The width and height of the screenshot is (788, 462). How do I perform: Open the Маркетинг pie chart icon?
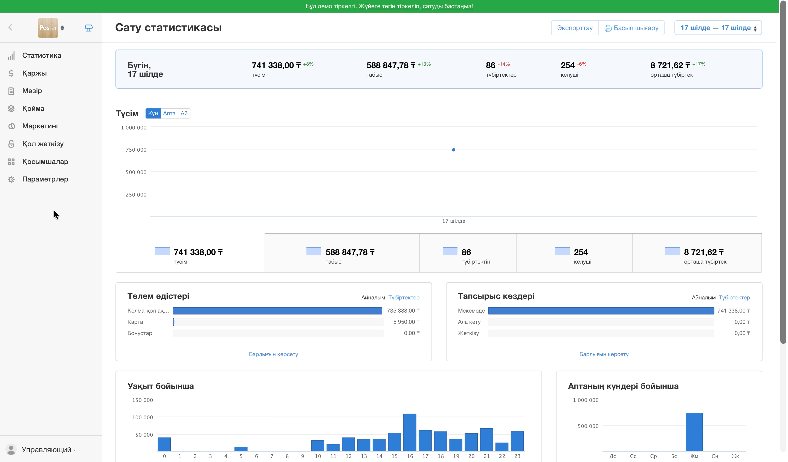click(11, 126)
